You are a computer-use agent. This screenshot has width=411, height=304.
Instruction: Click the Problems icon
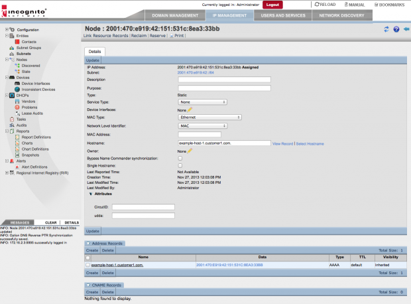[x=17, y=108]
